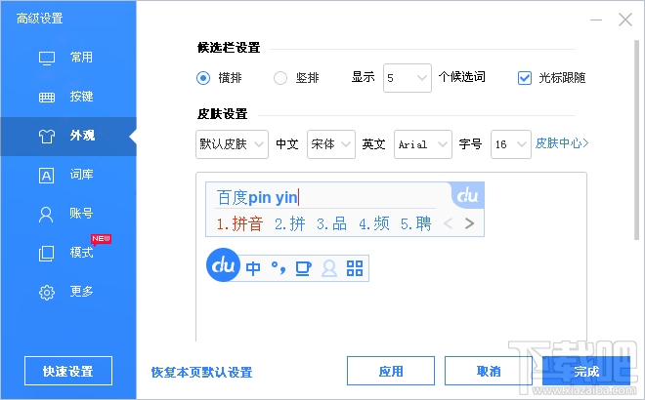Click the pages icon beside 模式
645x400 pixels.
click(46, 254)
